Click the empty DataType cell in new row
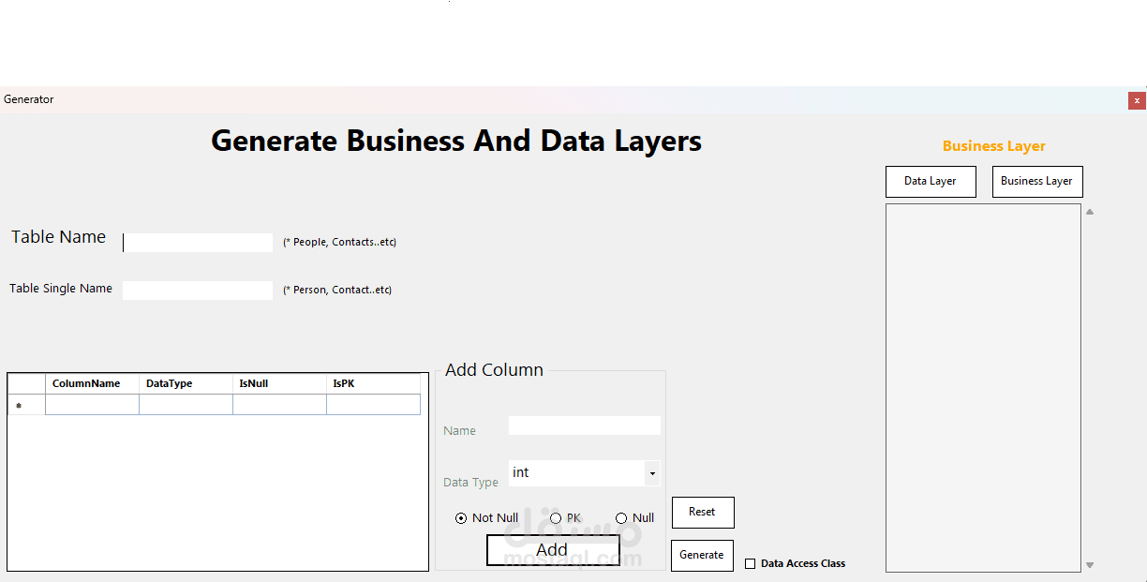The height and width of the screenshot is (582, 1147). [186, 405]
